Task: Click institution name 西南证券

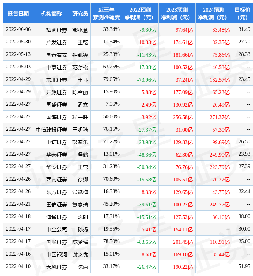Action: (57, 180)
